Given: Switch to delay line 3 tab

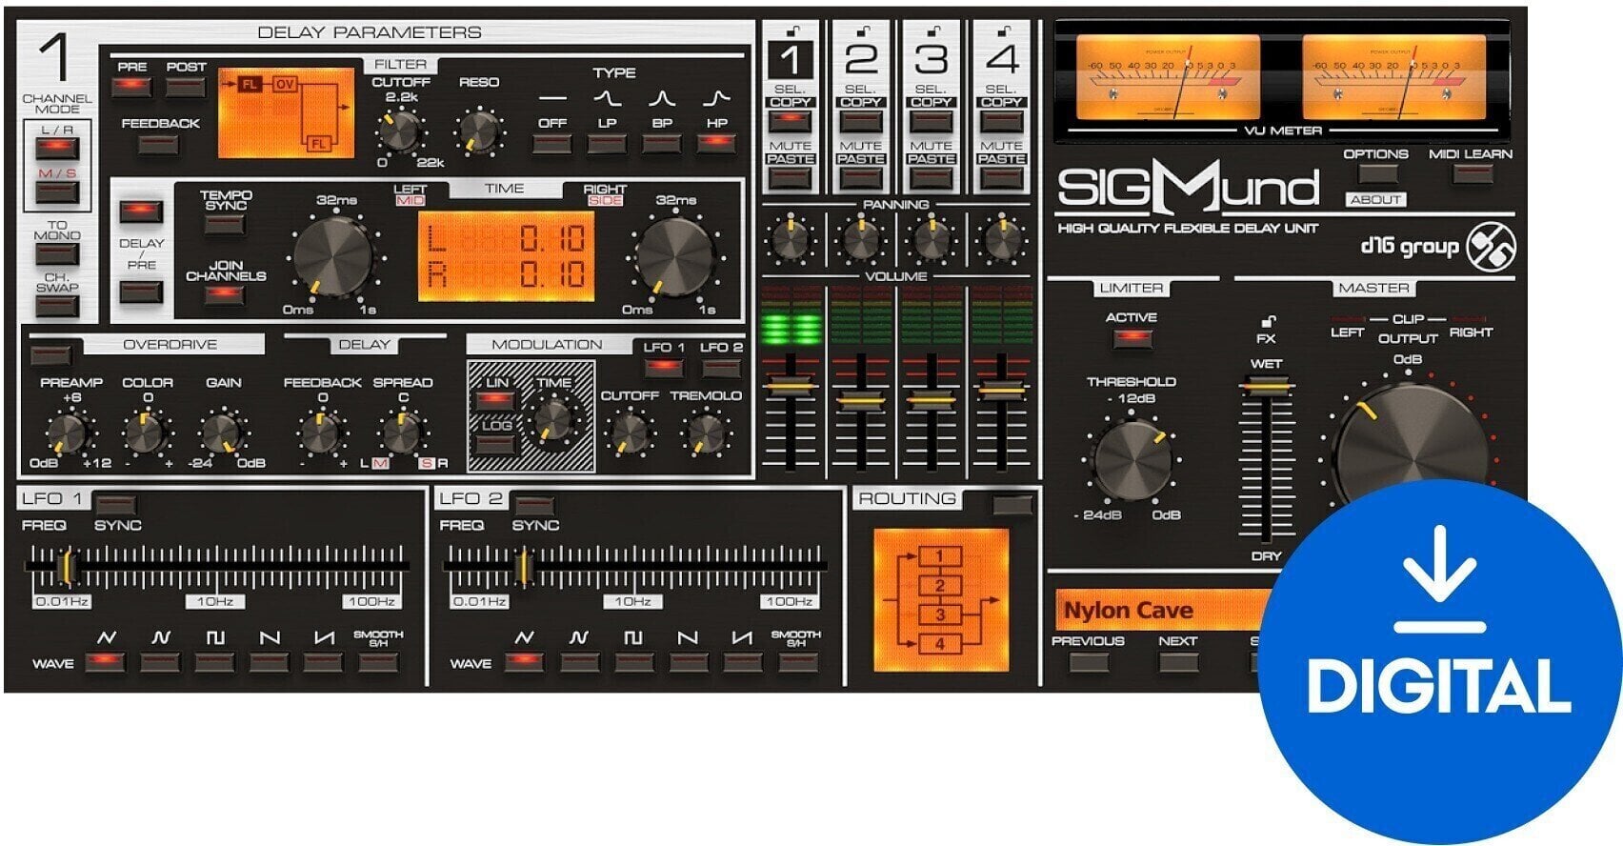Looking at the screenshot, I should (x=931, y=60).
